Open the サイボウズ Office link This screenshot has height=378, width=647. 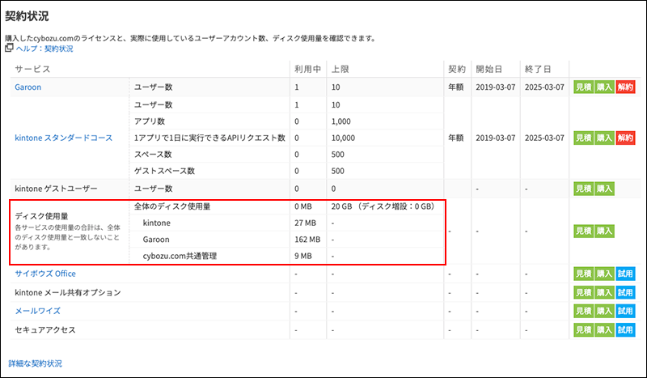(45, 273)
